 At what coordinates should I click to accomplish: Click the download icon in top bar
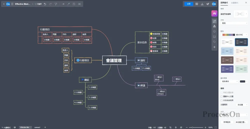pyautogui.click(x=202, y=4)
